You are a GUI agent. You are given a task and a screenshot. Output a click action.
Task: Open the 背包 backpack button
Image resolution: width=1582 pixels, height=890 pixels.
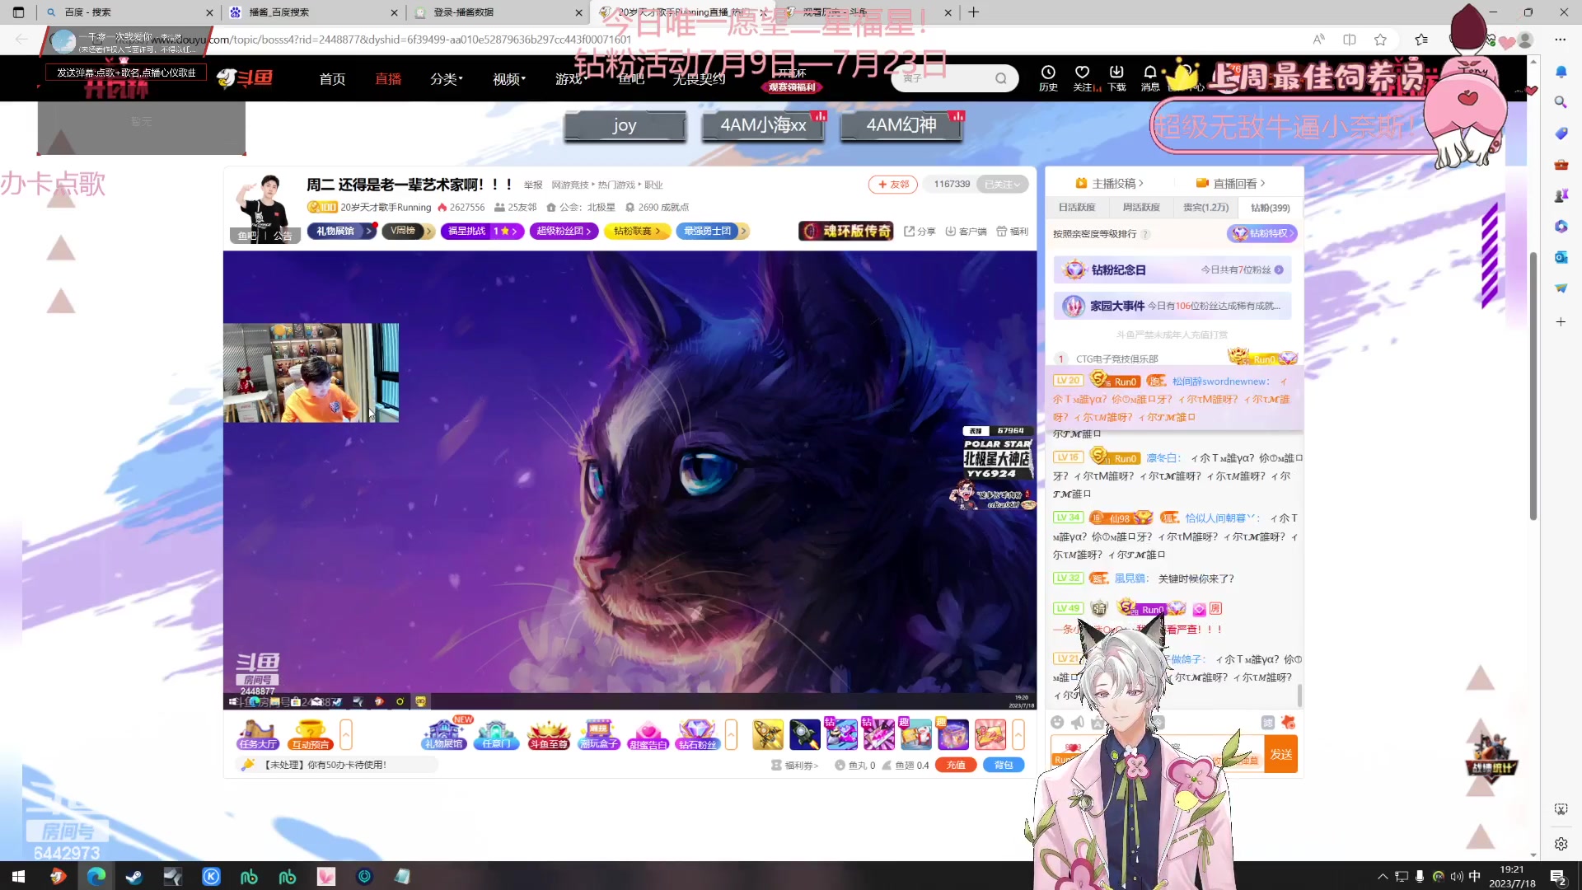coord(1004,765)
